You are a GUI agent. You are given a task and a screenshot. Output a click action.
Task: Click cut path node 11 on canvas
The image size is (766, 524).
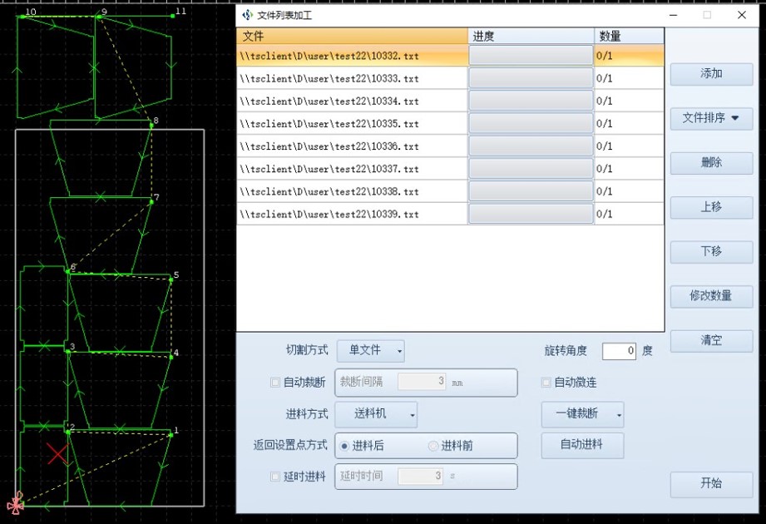(x=173, y=16)
